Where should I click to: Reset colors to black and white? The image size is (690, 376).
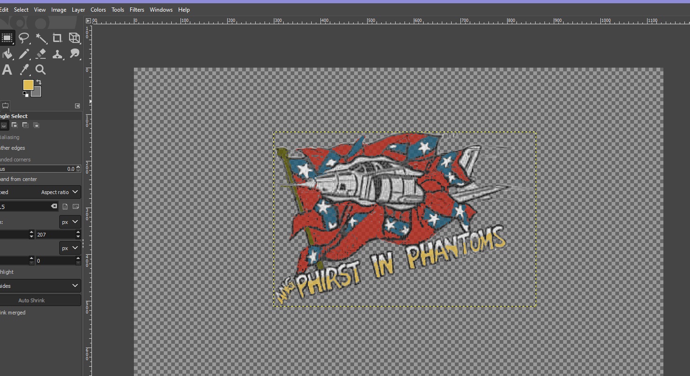click(25, 94)
